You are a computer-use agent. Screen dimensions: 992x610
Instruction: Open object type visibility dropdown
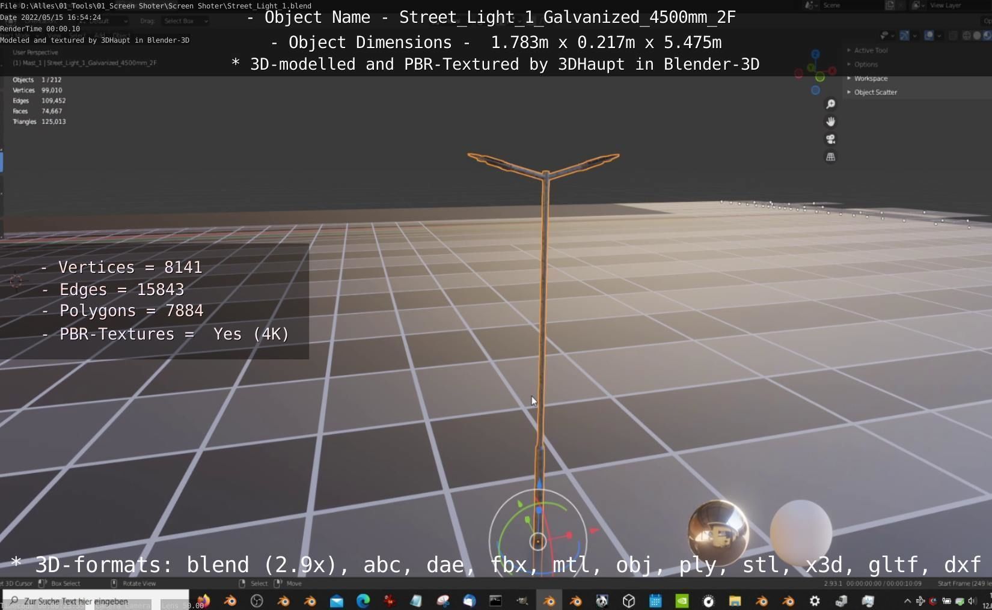coord(887,35)
